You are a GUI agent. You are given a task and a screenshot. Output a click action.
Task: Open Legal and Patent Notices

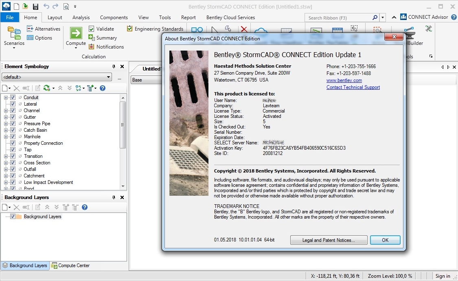pos(329,240)
